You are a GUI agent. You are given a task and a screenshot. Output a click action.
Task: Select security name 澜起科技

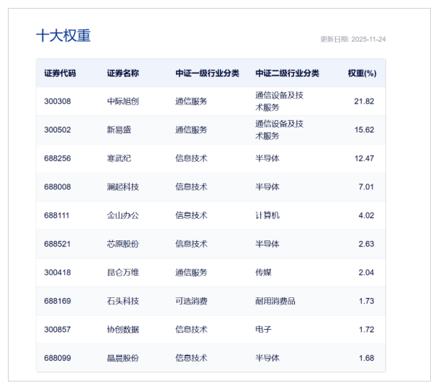click(123, 186)
